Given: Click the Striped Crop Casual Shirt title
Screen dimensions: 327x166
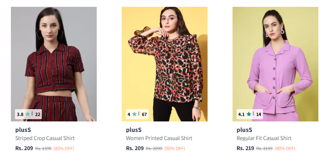Looking at the screenshot, I should pyautogui.click(x=45, y=138).
